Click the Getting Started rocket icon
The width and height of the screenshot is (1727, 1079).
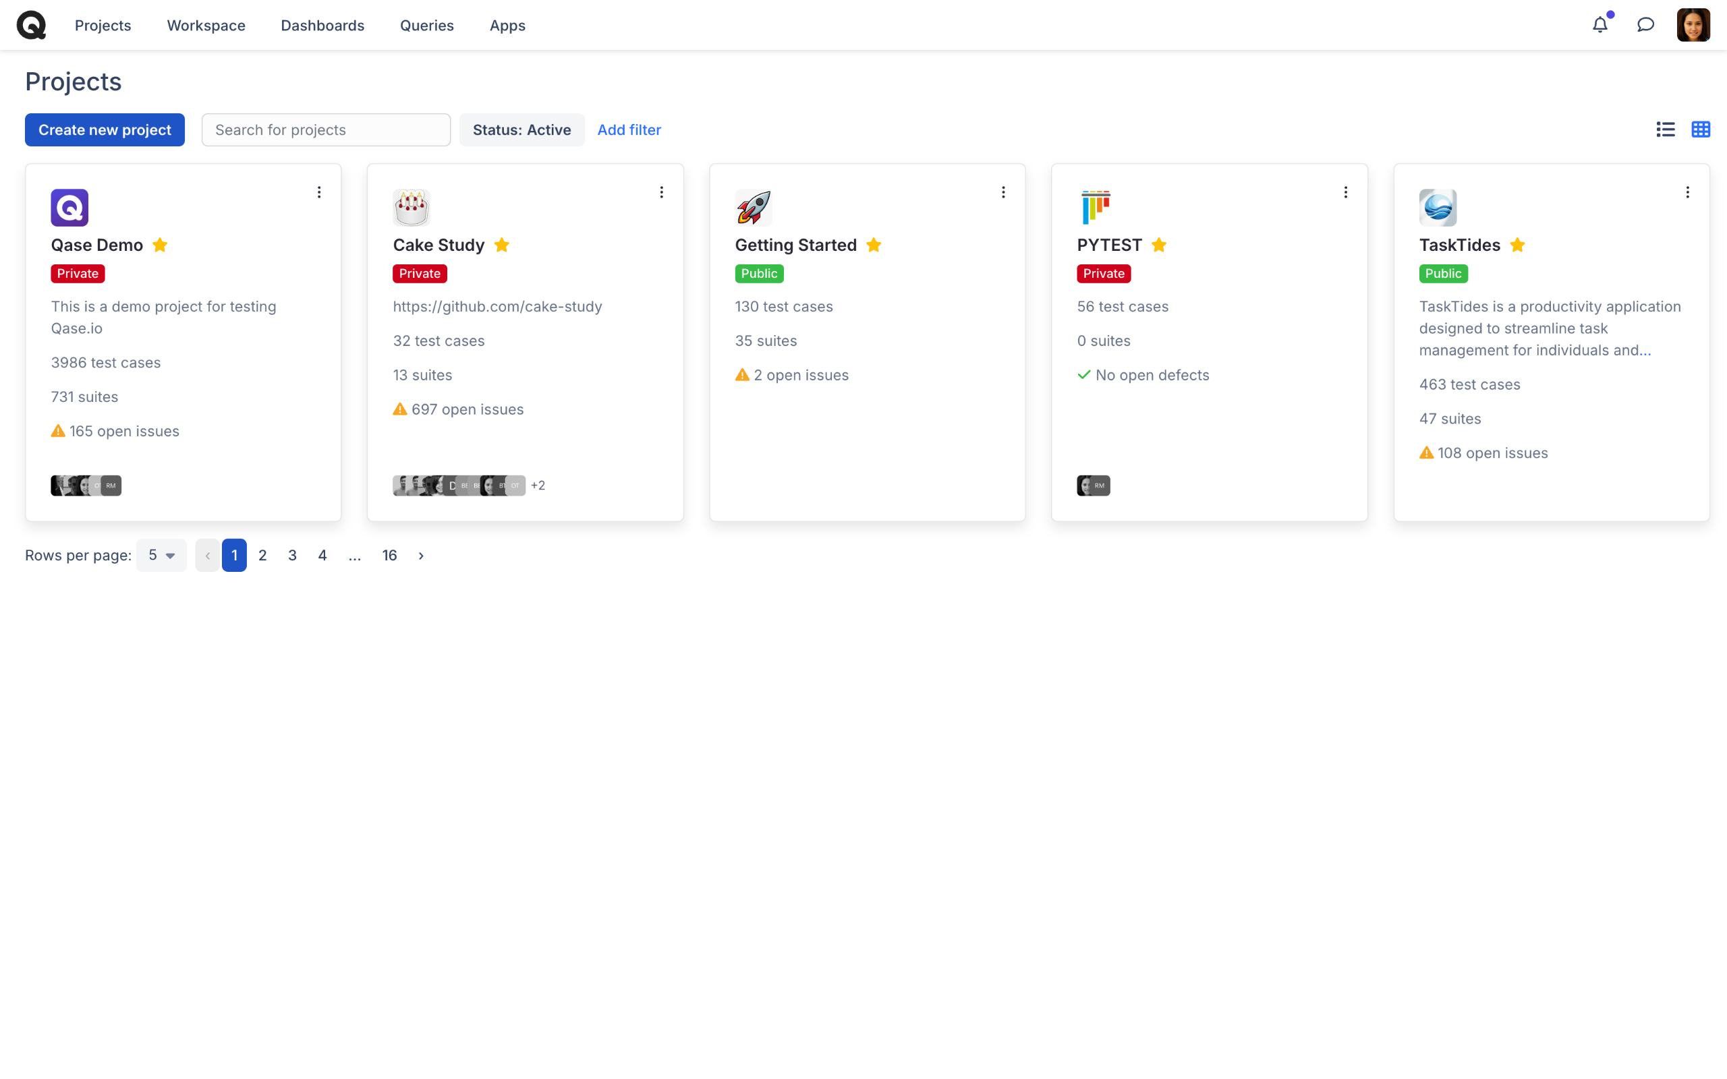(x=753, y=208)
